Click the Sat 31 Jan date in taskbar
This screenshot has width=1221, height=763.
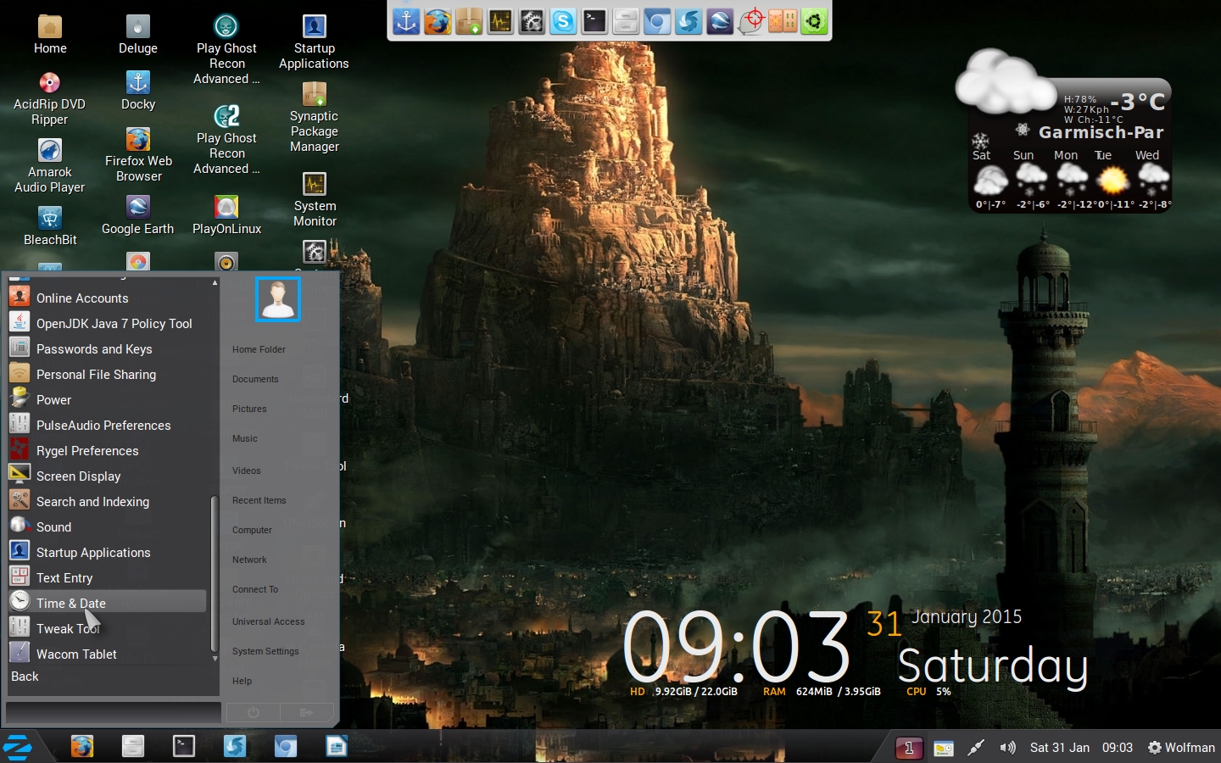[x=1060, y=748]
